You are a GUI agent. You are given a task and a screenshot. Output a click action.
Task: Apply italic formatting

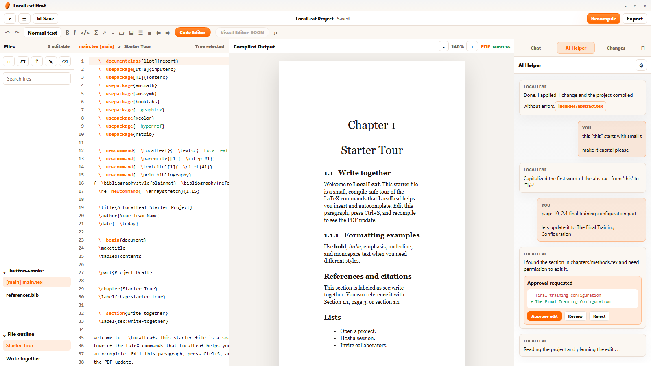coord(74,33)
